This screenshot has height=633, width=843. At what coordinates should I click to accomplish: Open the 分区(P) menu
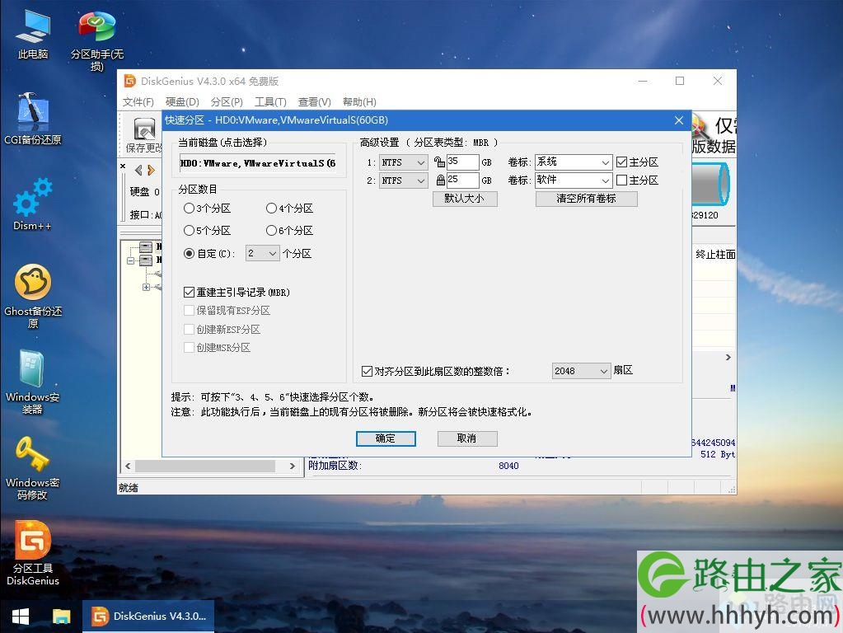click(x=227, y=101)
